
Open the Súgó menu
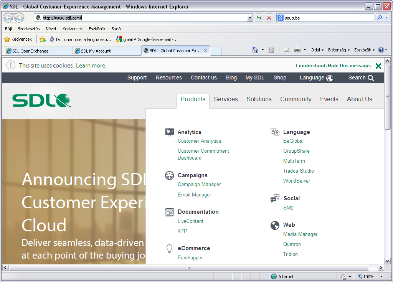click(x=116, y=29)
